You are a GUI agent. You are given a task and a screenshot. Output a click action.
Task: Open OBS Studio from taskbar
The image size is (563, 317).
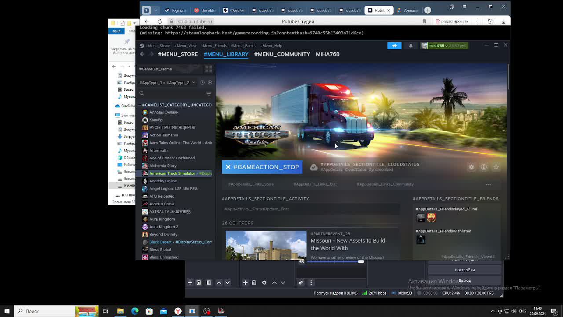tap(207, 311)
